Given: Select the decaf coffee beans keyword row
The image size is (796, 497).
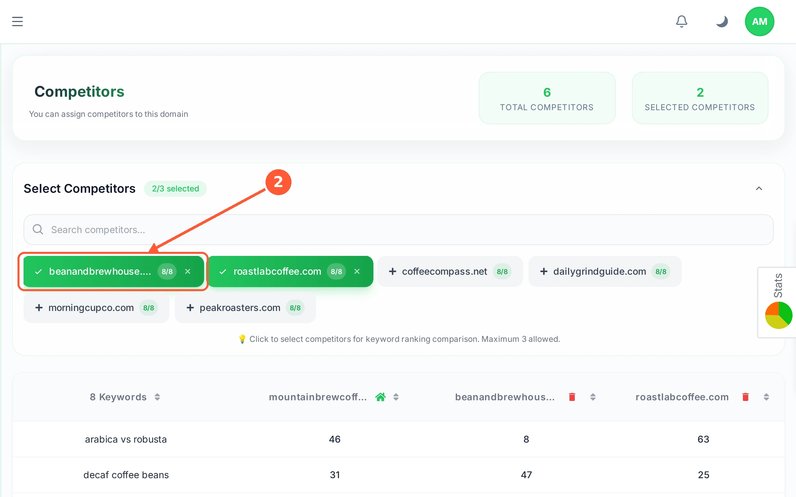Looking at the screenshot, I should tap(399, 475).
